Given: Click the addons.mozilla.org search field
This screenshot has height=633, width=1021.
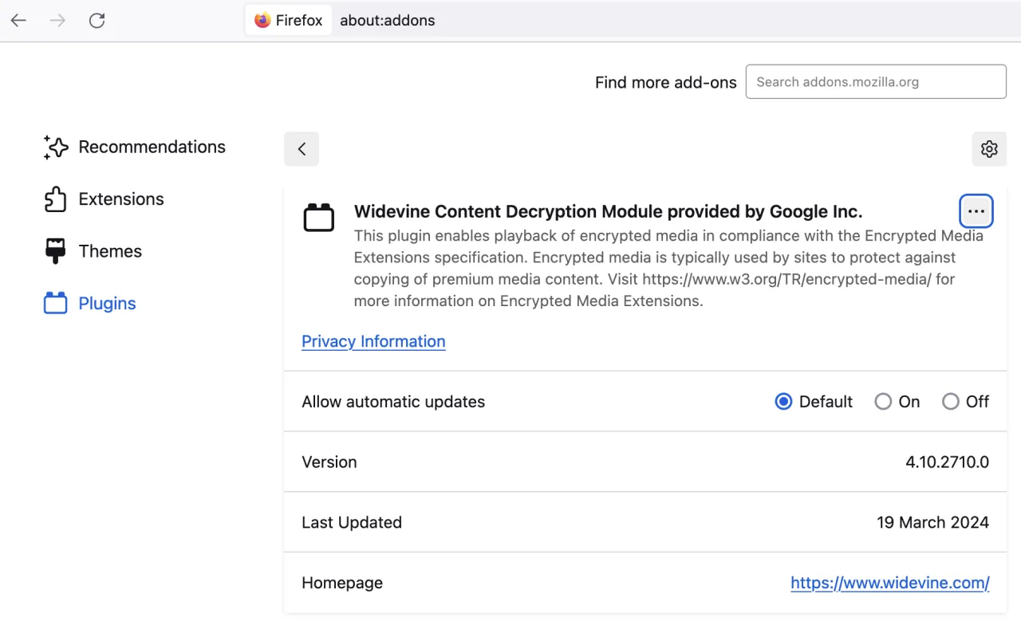Looking at the screenshot, I should 875,81.
